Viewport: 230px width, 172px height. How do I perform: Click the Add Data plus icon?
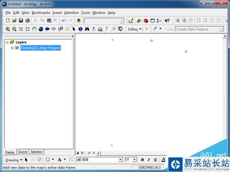79,20
